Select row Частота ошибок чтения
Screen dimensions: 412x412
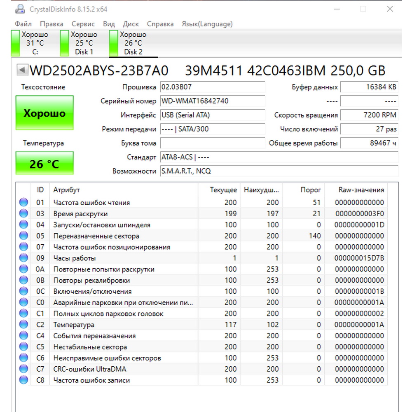click(201, 202)
